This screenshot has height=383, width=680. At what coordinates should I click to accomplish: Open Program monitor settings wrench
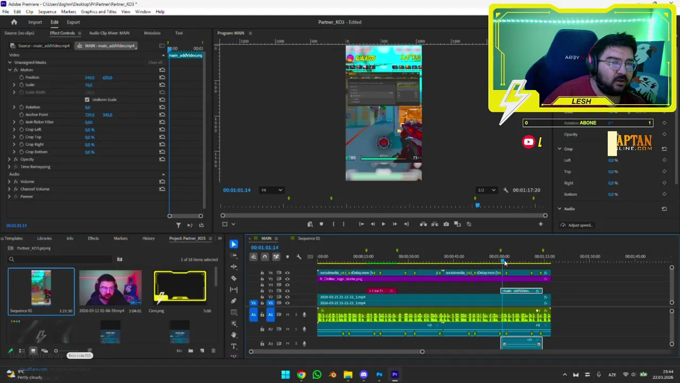point(505,190)
